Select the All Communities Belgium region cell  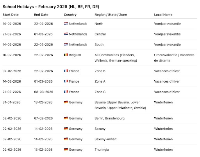116,58
